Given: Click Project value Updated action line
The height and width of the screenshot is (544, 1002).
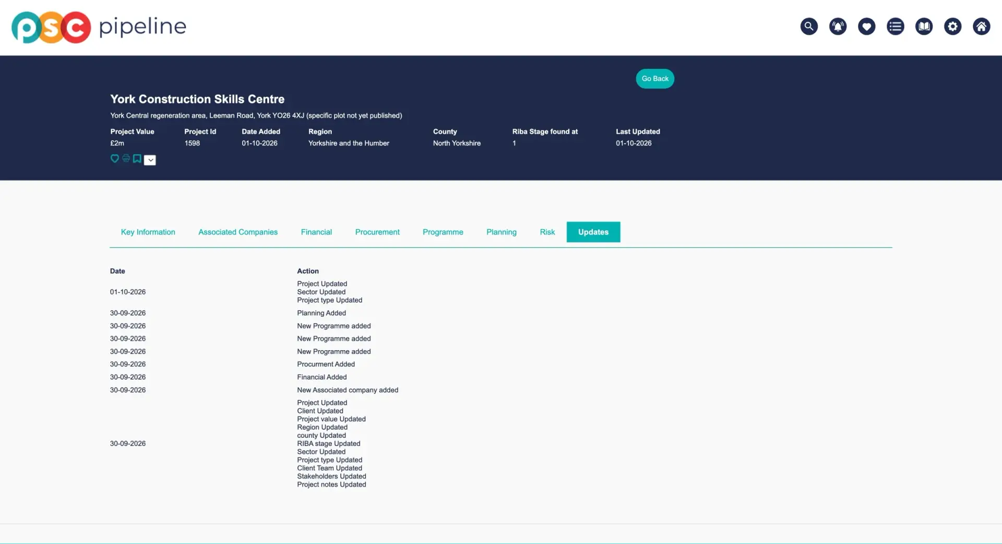Looking at the screenshot, I should [331, 419].
